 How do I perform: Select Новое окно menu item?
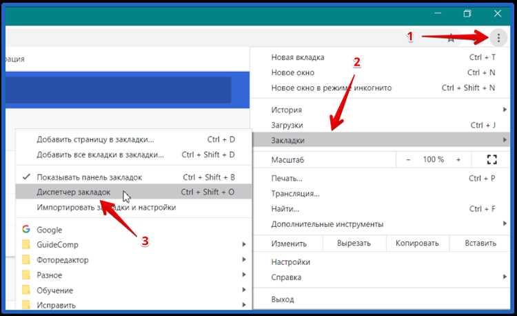click(381, 72)
